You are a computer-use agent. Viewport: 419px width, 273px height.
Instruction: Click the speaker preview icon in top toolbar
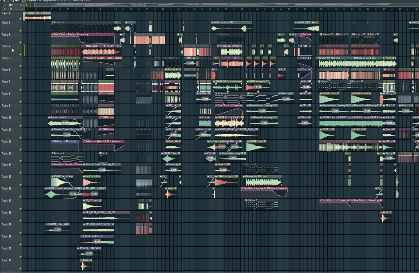pyautogui.click(x=17, y=1)
